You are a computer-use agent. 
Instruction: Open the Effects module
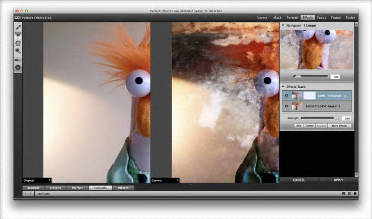click(308, 17)
